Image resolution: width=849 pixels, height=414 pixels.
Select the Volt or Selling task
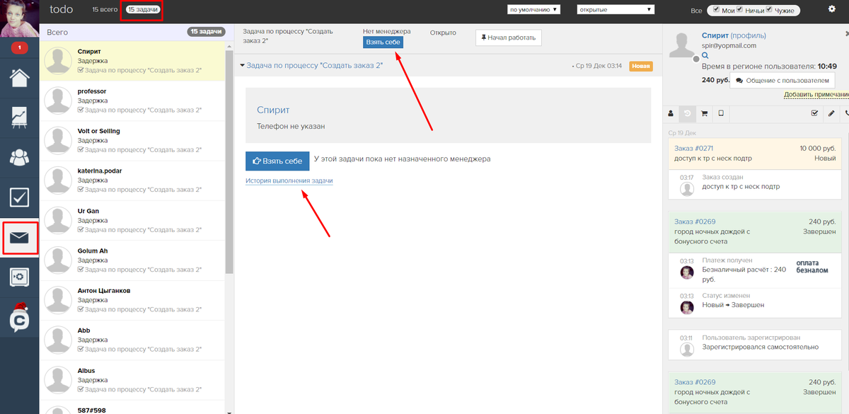pyautogui.click(x=133, y=140)
